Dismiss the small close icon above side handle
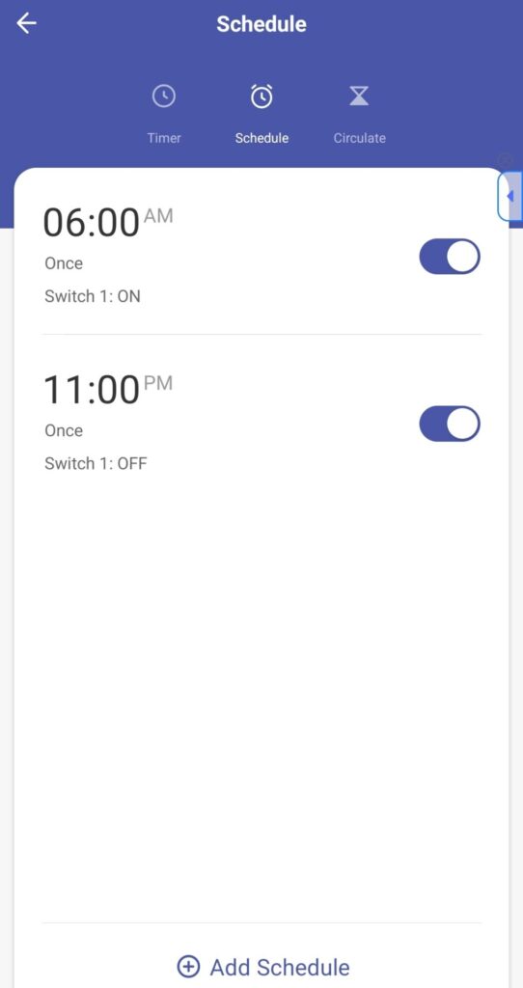523x988 pixels. [506, 160]
